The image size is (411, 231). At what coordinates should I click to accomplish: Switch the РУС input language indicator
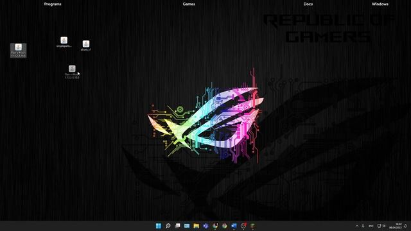coord(371,226)
